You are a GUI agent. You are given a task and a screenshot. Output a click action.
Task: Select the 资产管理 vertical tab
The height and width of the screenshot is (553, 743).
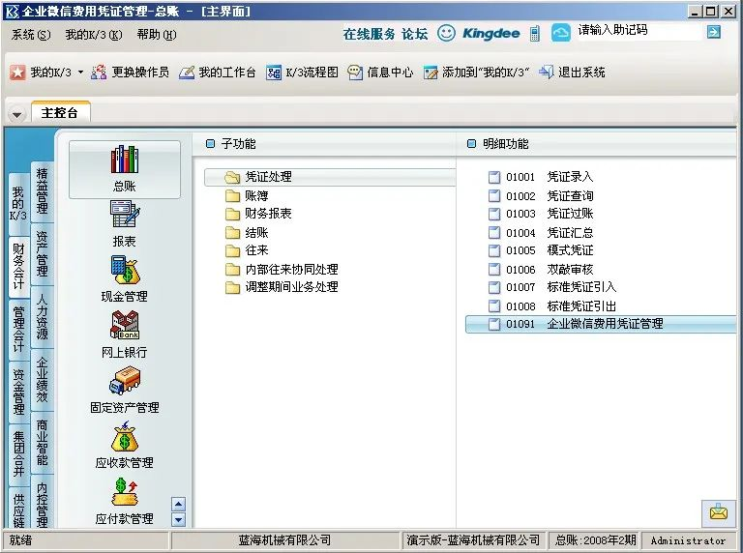click(x=43, y=253)
